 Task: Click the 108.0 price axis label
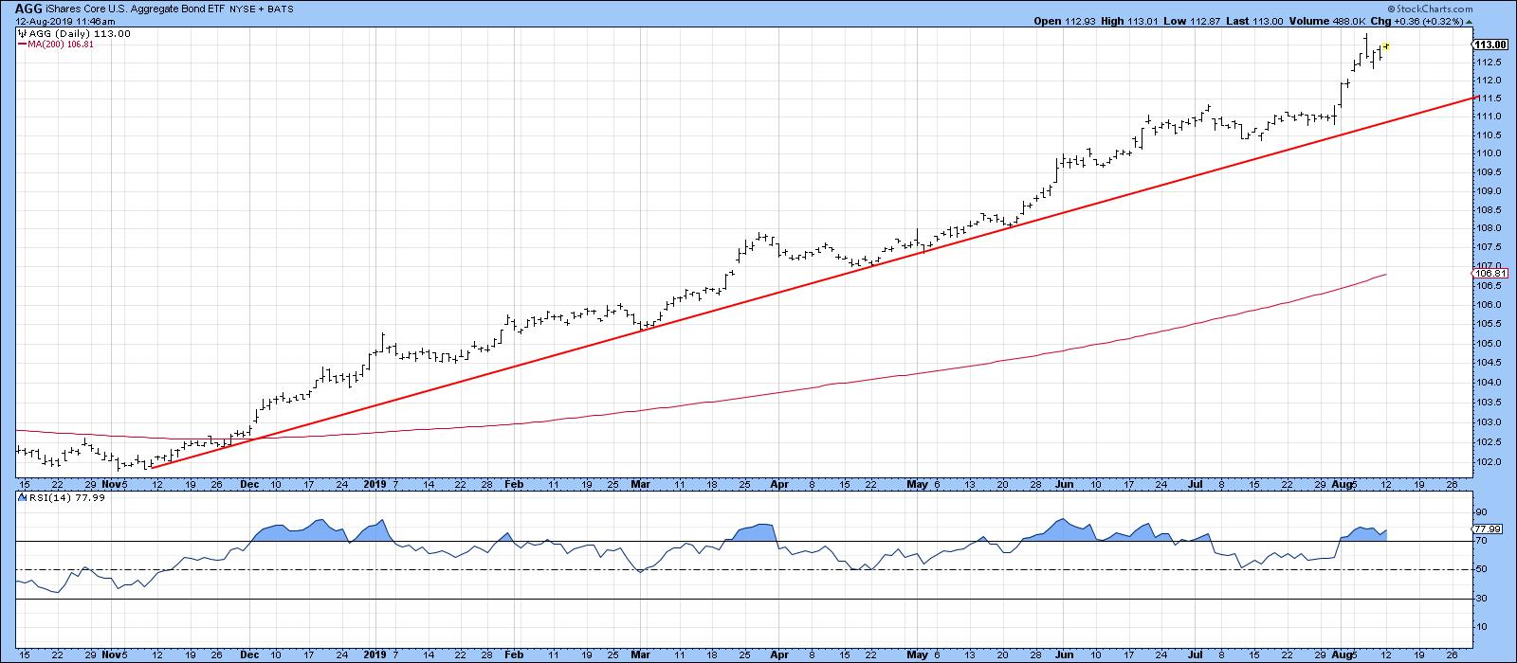pos(1489,228)
